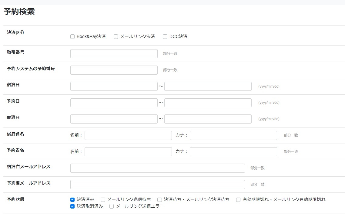Click the 予約状態 row label
The height and width of the screenshot is (214, 345).
tap(15, 199)
